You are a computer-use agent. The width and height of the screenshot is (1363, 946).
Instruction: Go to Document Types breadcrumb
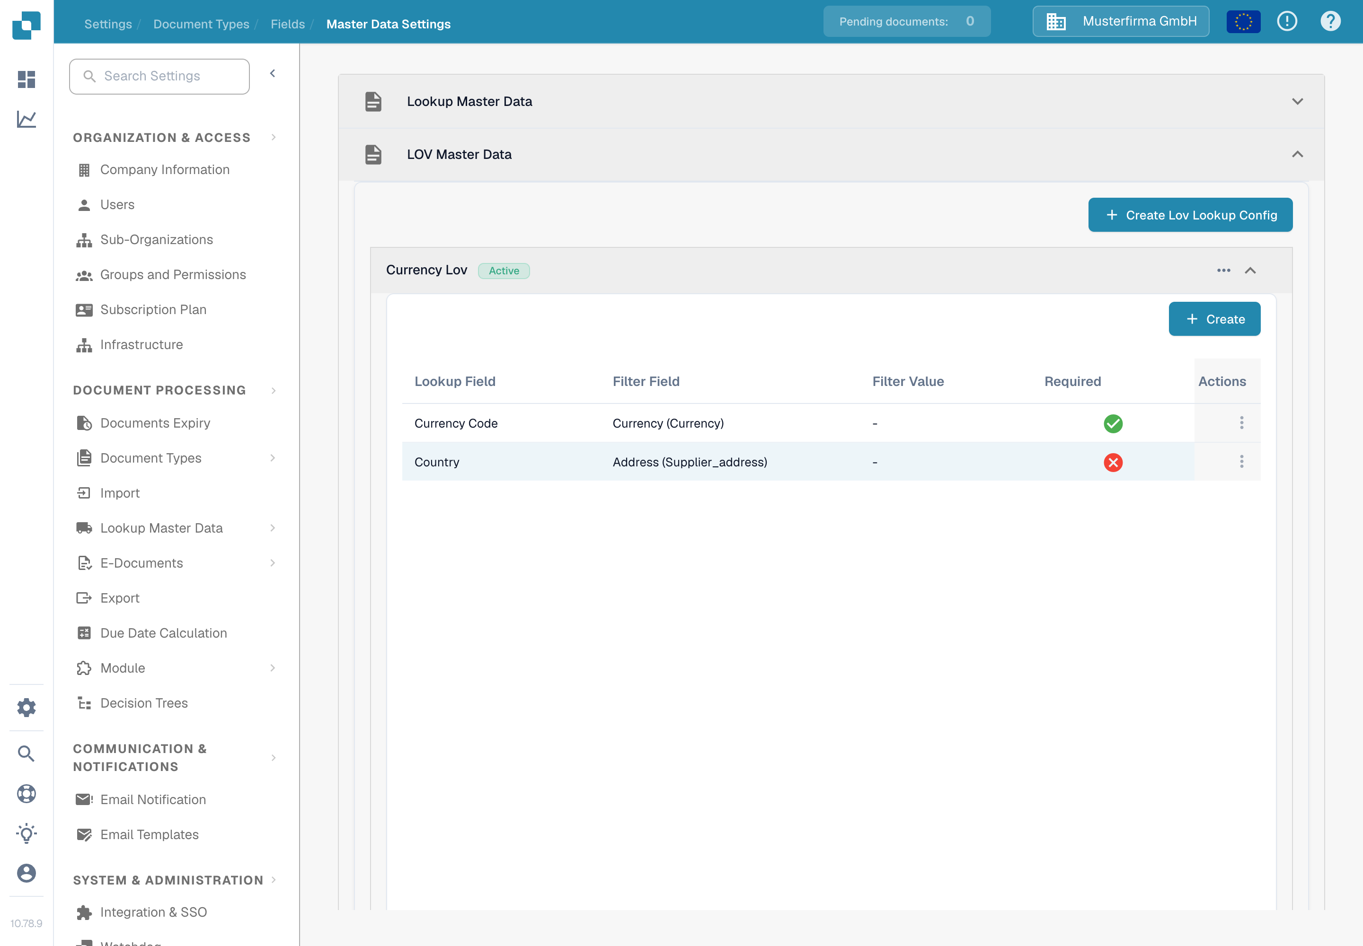click(201, 24)
